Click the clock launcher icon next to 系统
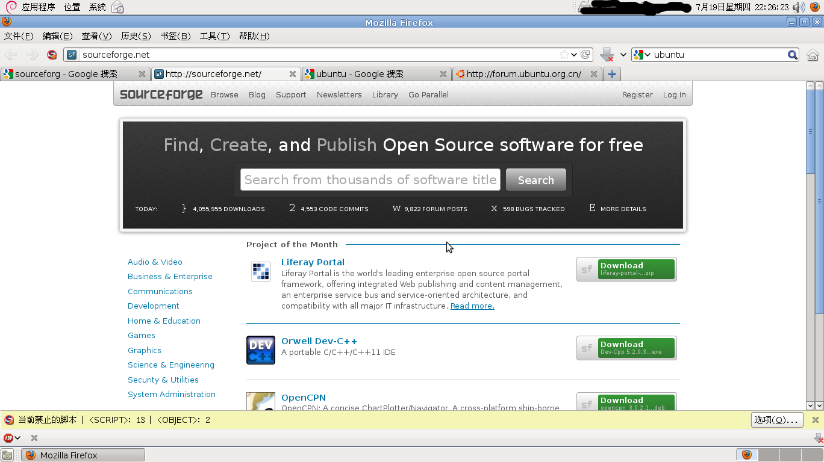824x462 pixels. 117,7
